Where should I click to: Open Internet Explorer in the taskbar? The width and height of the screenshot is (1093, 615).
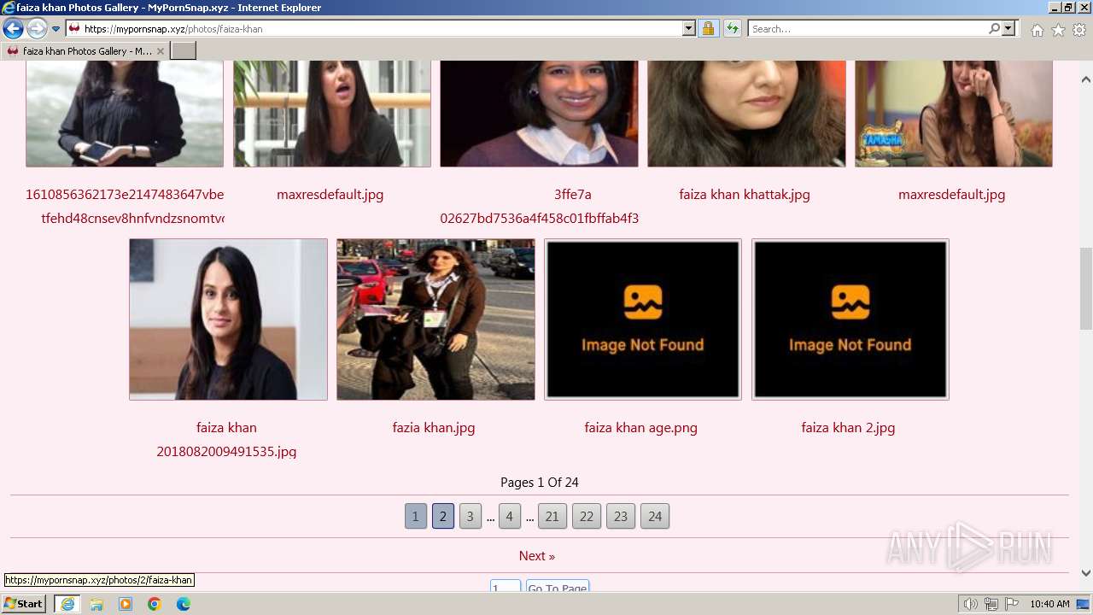[x=67, y=604]
